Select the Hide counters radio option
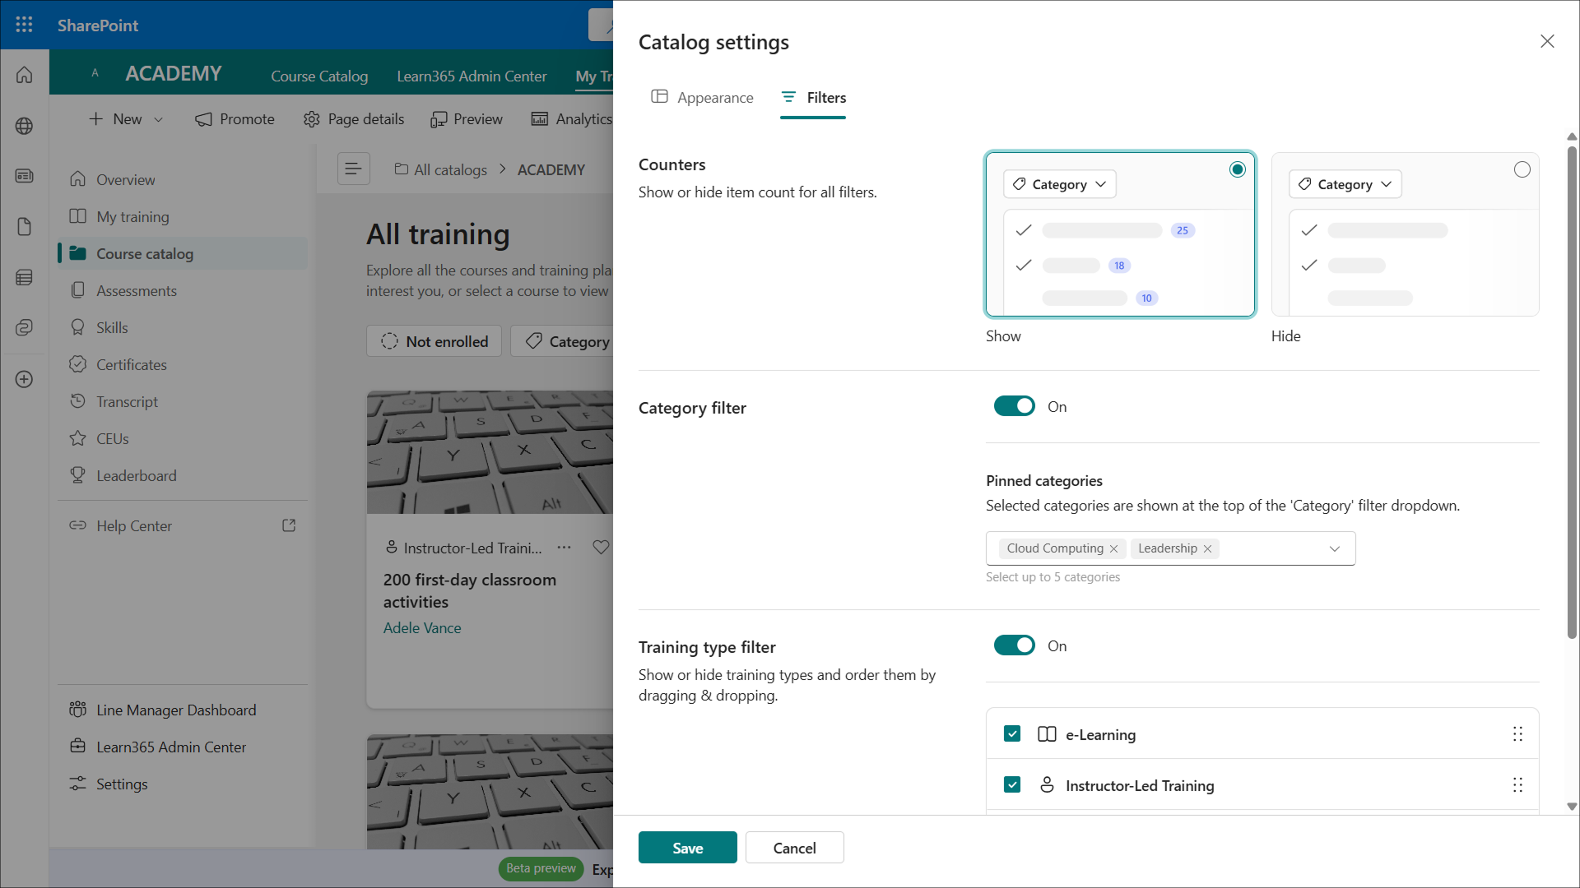1580x888 pixels. point(1522,169)
